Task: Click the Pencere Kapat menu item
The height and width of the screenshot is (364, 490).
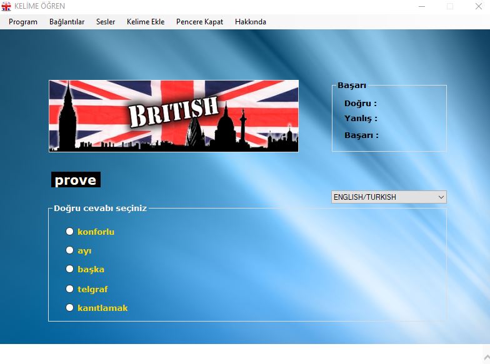Action: [x=200, y=22]
